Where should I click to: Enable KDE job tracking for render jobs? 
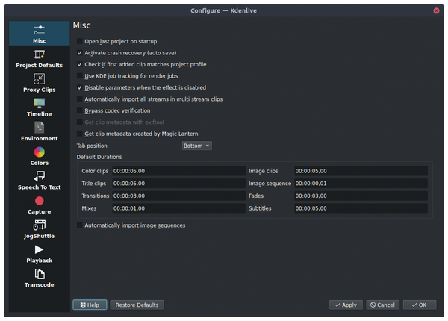tap(80, 76)
